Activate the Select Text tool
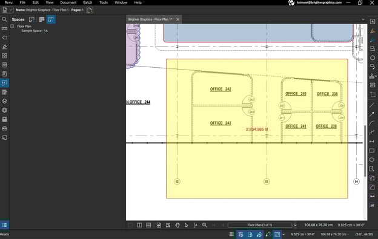 (195, 225)
